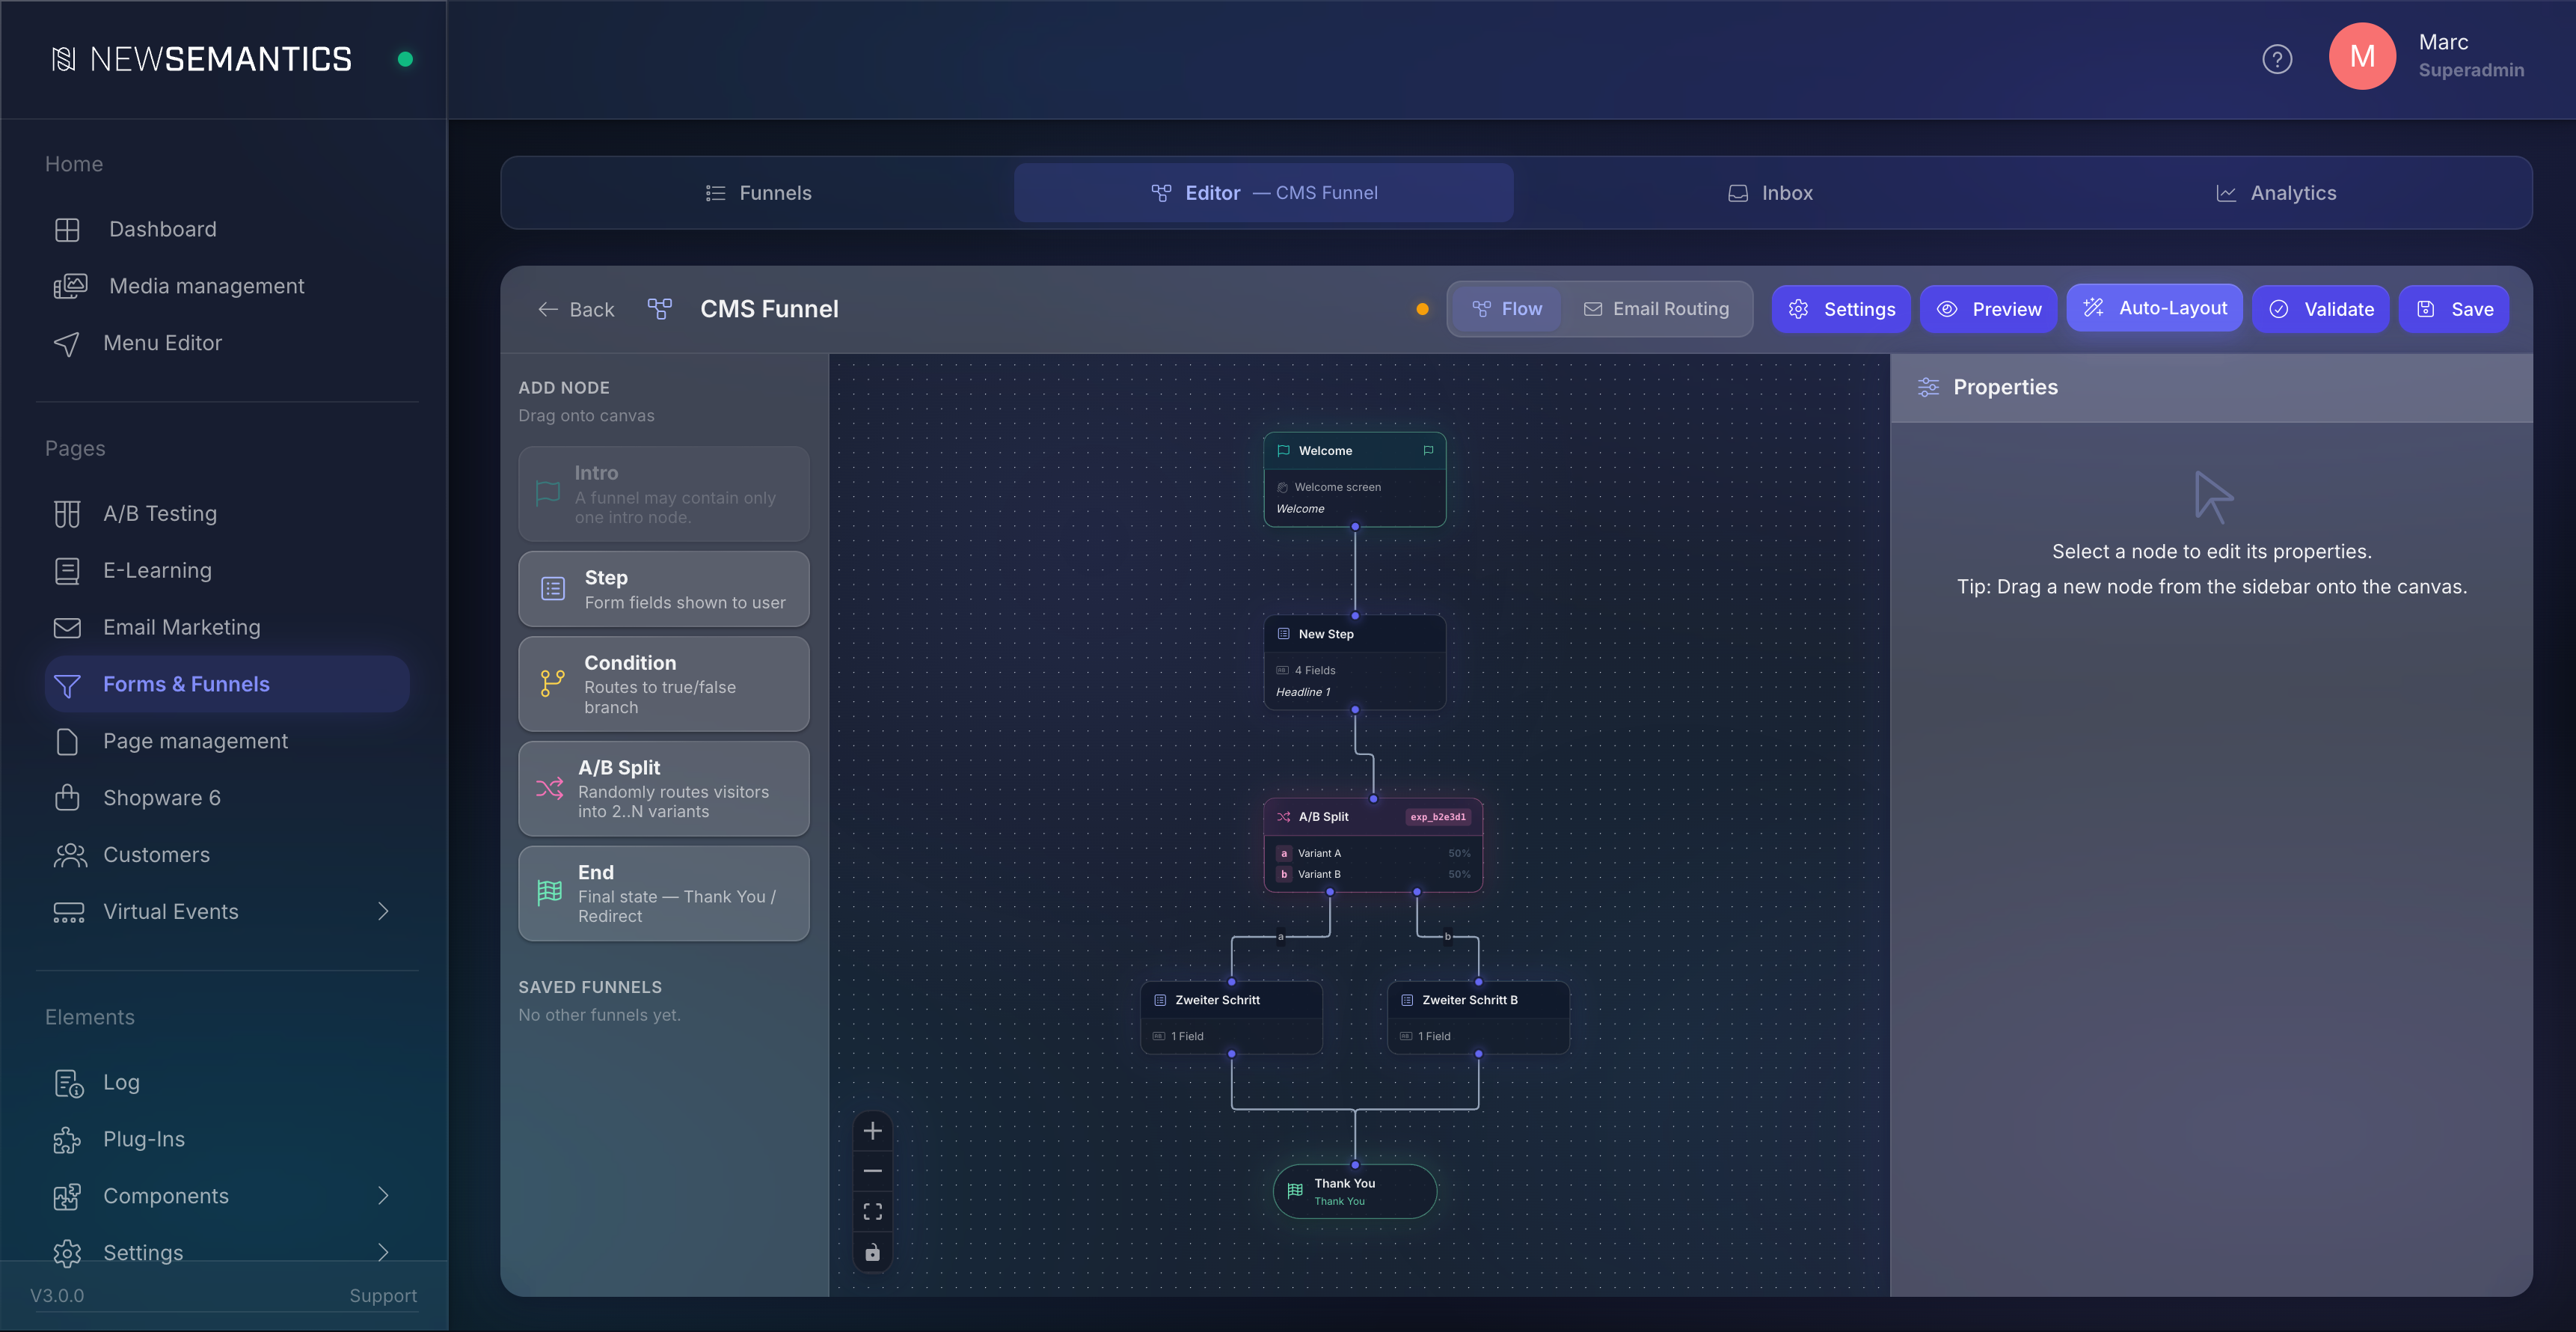Screen dimensions: 2576x1332
Task: Select Forms & Funnels item
Action: [227, 685]
